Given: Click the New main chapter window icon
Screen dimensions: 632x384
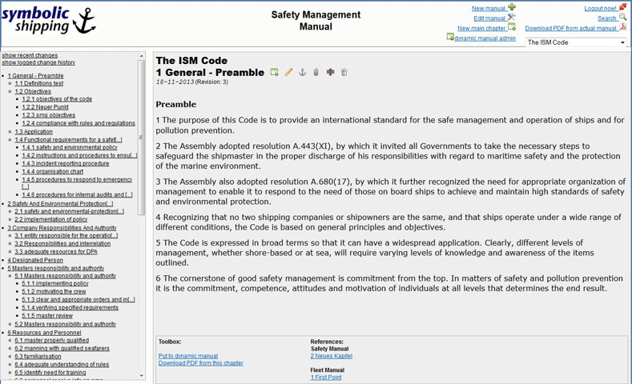Looking at the screenshot, I should [512, 27].
